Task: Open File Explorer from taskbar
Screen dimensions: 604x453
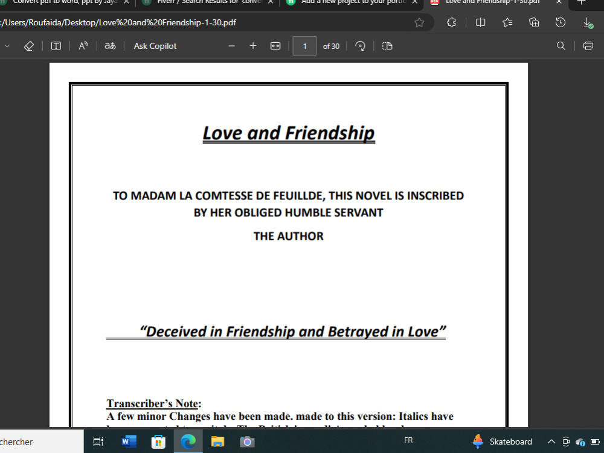Action: coord(217,442)
